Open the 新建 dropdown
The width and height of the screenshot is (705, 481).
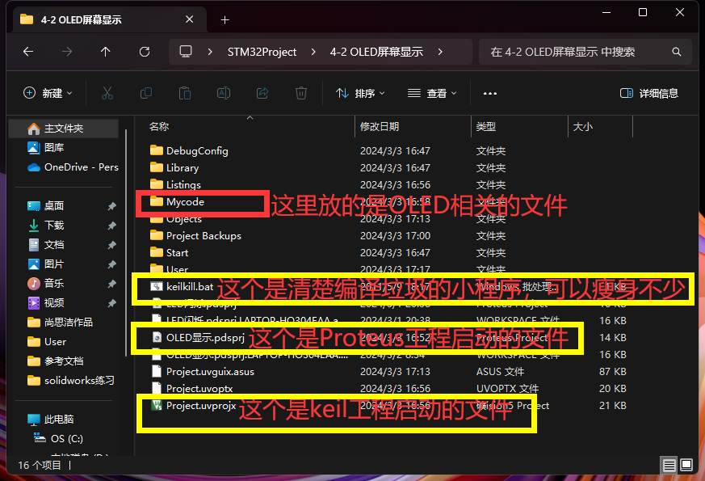pyautogui.click(x=48, y=93)
